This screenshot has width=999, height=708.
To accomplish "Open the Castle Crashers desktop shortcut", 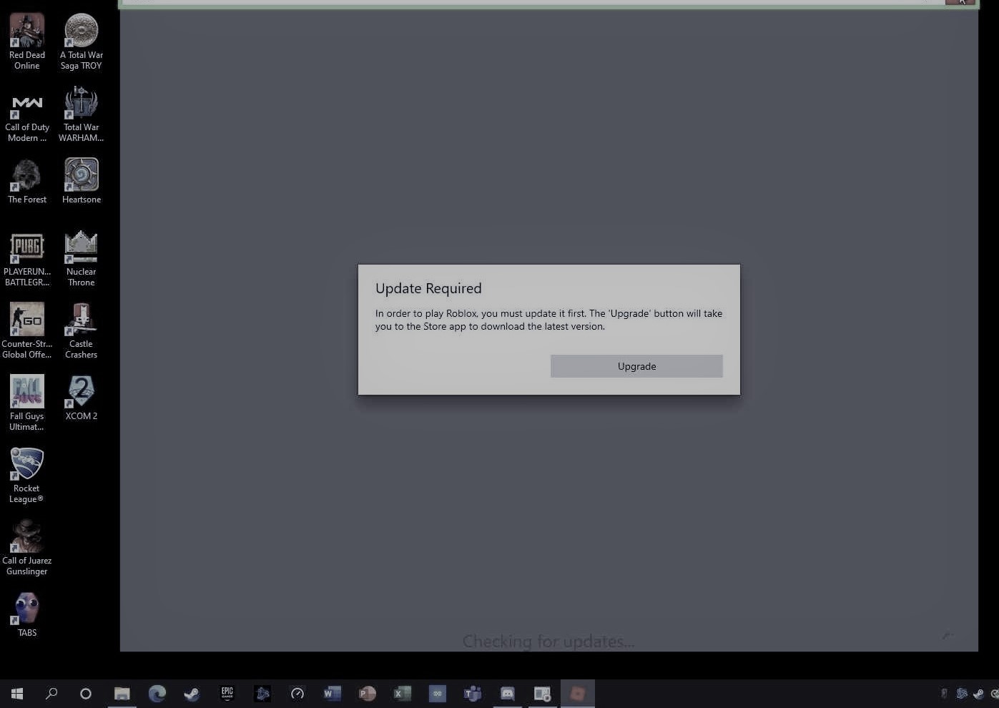I will [x=81, y=331].
